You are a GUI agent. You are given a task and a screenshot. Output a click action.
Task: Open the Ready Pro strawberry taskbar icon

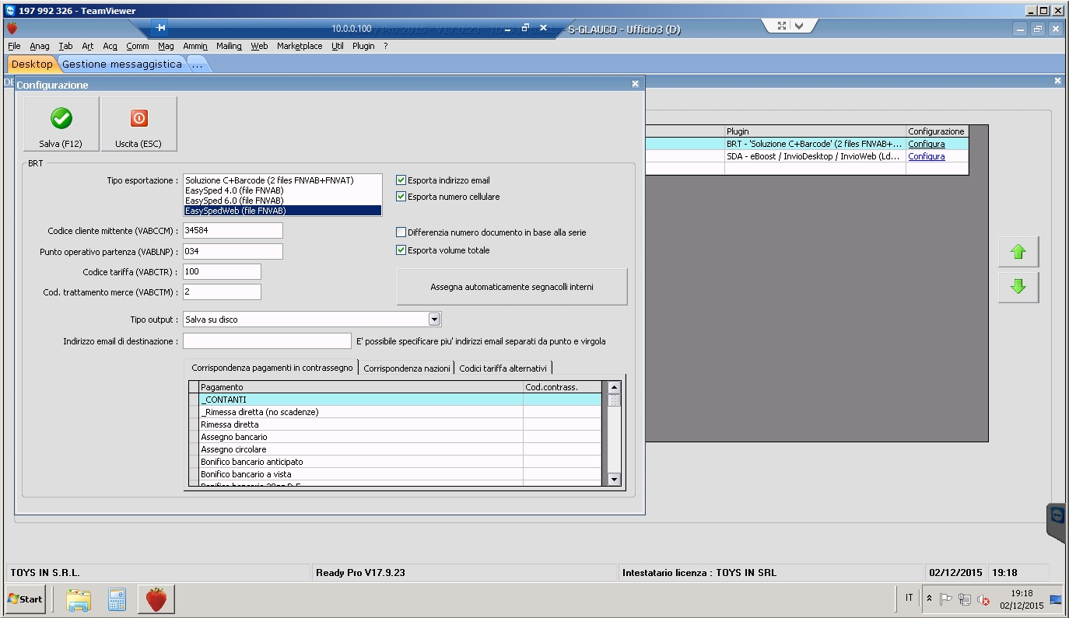point(156,599)
